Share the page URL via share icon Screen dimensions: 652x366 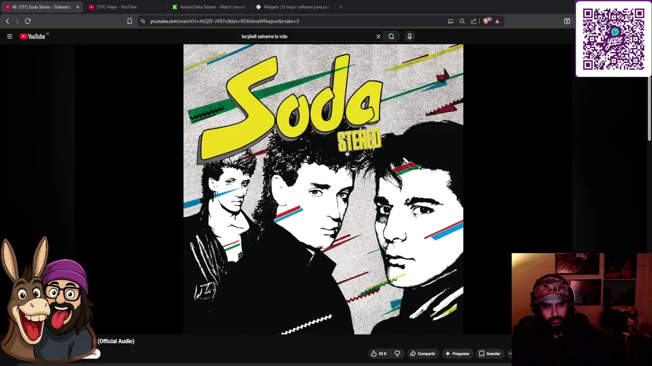pos(474,21)
